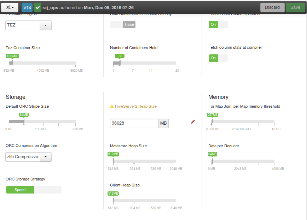Screen dimensions: 307x220
Task: Click the Storage section heading
Action: click(x=16, y=97)
